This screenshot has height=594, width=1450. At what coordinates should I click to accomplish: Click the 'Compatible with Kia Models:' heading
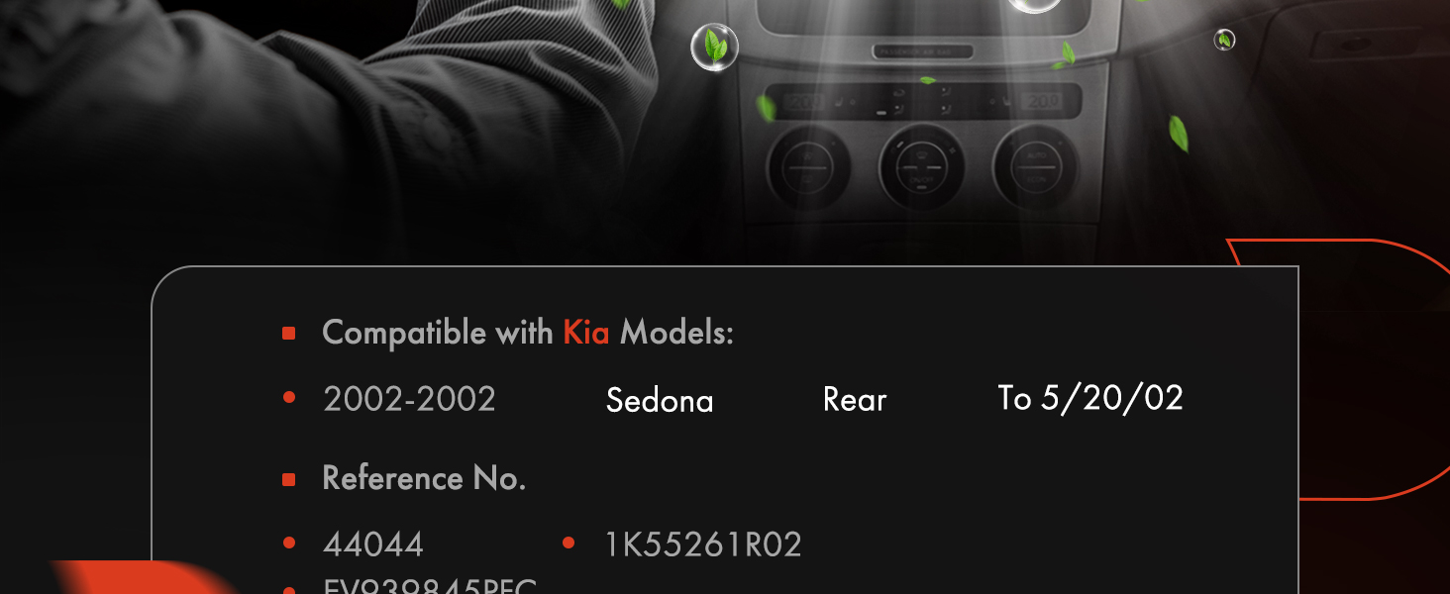[x=528, y=333]
